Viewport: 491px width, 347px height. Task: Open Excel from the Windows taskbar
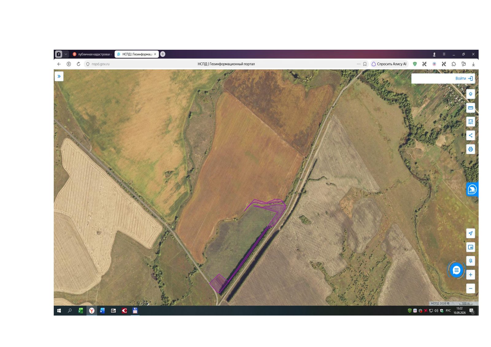[x=81, y=311]
